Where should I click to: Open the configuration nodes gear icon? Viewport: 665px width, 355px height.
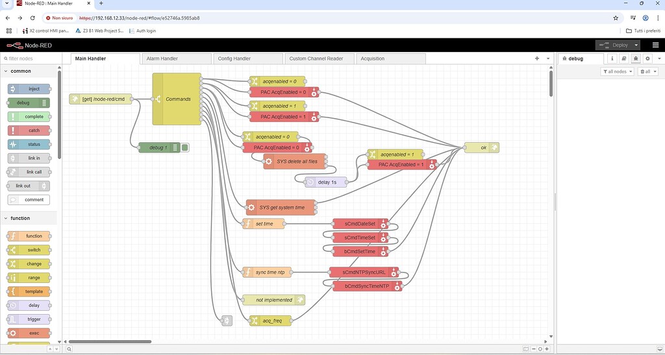pos(647,58)
